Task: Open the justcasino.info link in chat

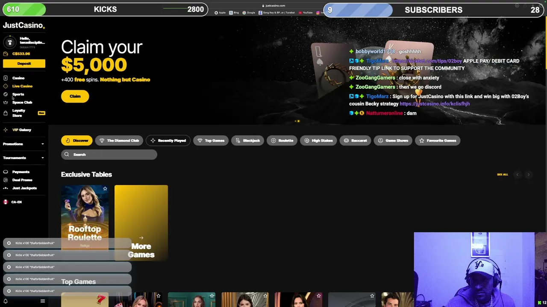Action: (x=435, y=104)
